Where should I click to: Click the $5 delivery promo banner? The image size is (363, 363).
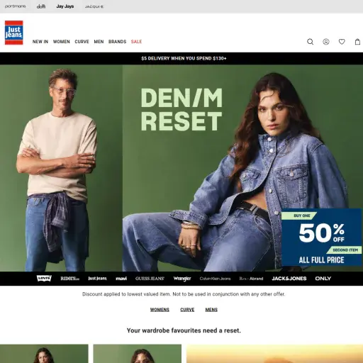(181, 58)
